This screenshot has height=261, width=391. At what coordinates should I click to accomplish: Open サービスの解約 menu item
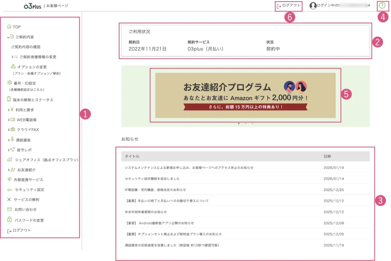pos(26,200)
